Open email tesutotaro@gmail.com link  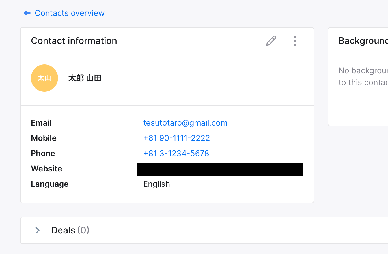pyautogui.click(x=185, y=123)
